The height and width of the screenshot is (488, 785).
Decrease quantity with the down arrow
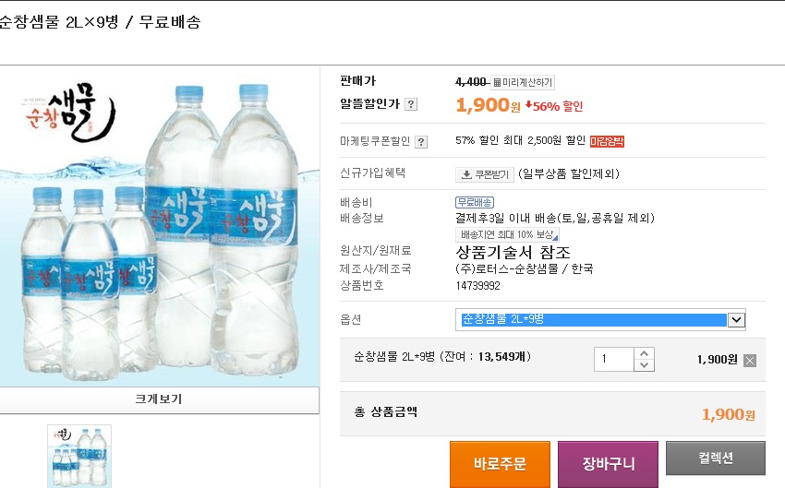click(x=644, y=365)
